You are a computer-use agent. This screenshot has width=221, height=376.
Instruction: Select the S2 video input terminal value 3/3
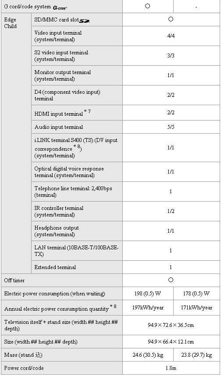[171, 56]
